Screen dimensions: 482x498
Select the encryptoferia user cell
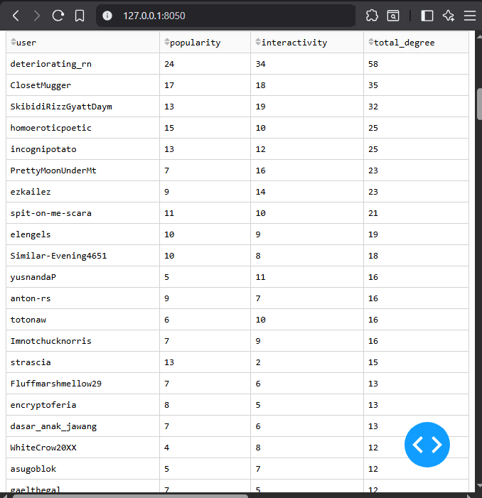(x=82, y=405)
